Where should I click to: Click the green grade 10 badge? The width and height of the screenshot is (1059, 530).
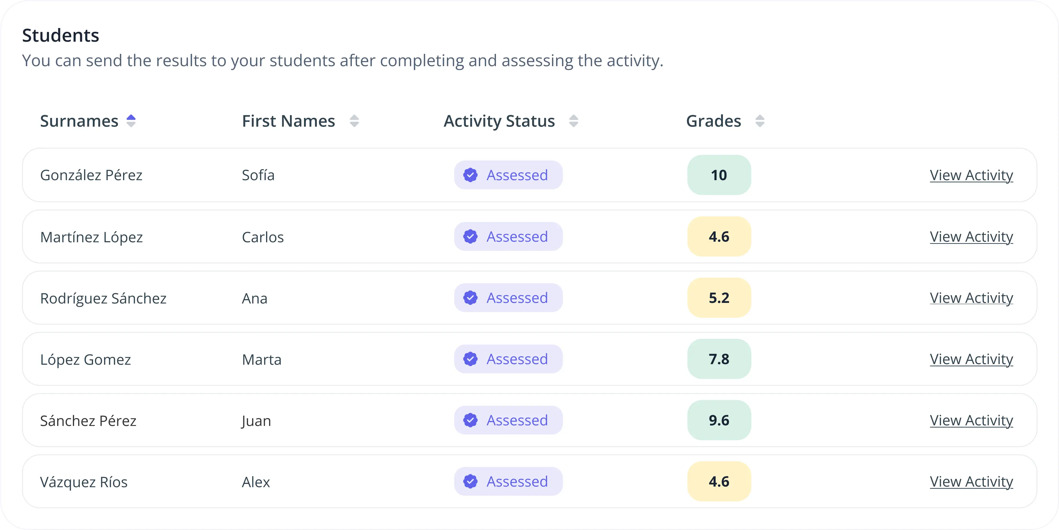click(x=719, y=175)
